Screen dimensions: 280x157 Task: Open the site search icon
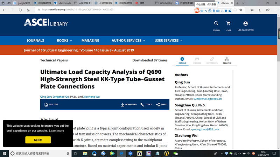(216, 24)
